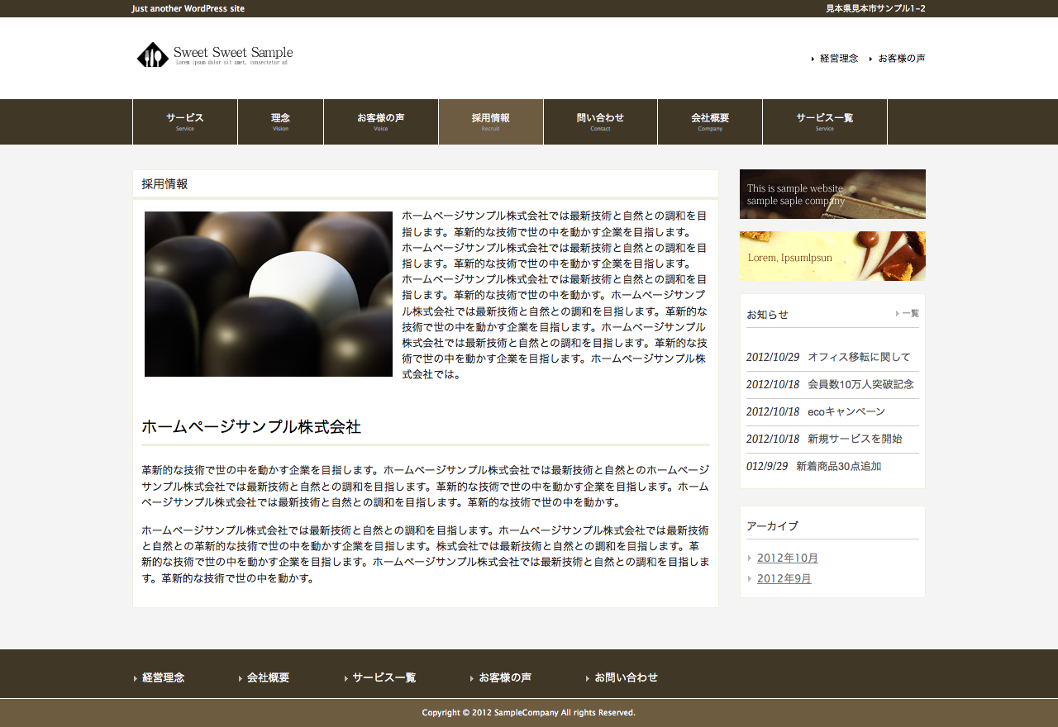Open the 2012年10月 archive link

(787, 558)
